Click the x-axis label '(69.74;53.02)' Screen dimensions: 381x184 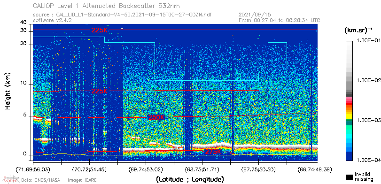(146, 169)
